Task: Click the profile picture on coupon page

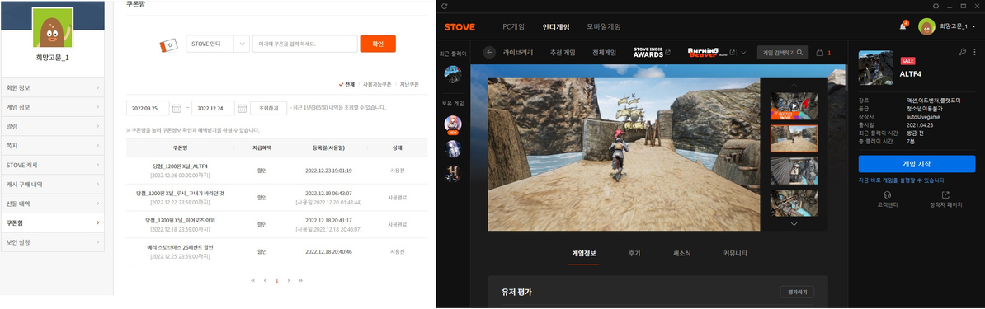Action: pyautogui.click(x=53, y=29)
